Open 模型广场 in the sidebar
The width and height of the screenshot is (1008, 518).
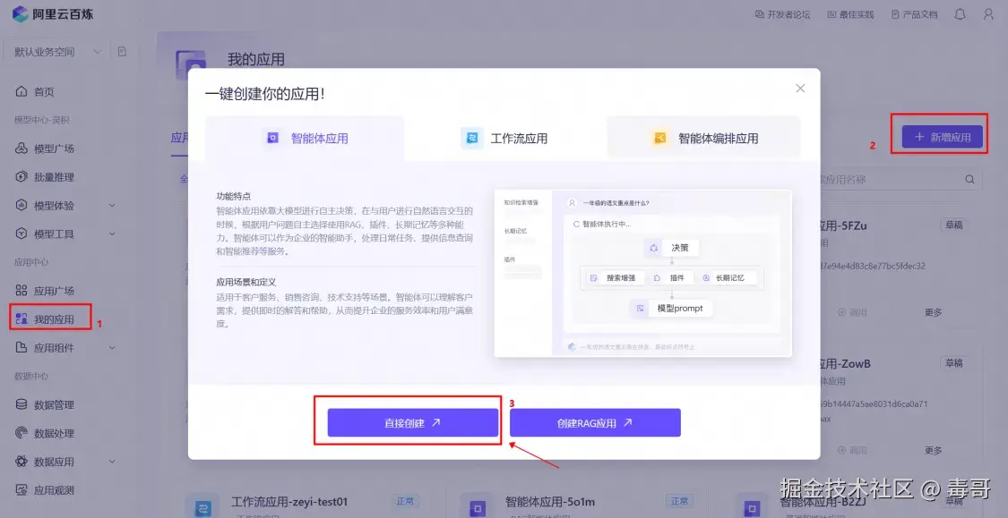[54, 149]
